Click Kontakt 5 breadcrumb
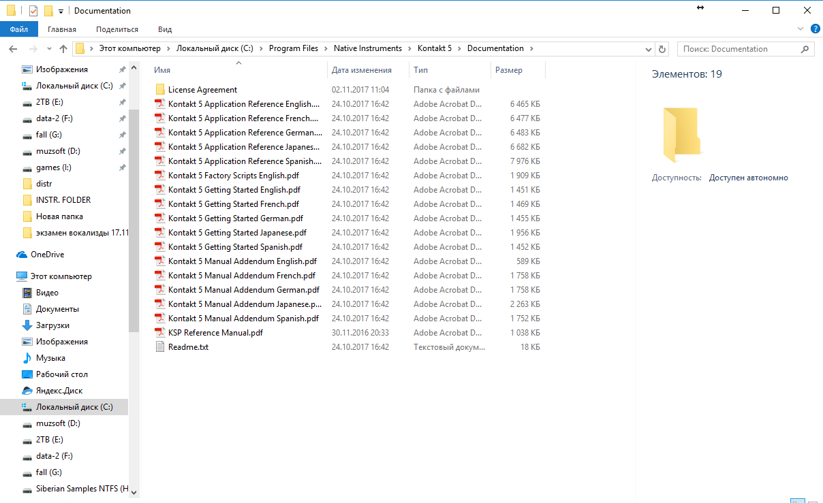This screenshot has height=503, width=823. pos(435,49)
